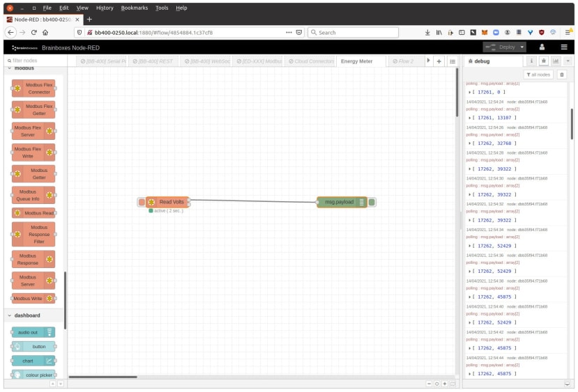Open the sidebar tabs dropdown arrow
The width and height of the screenshot is (578, 392).
click(568, 61)
